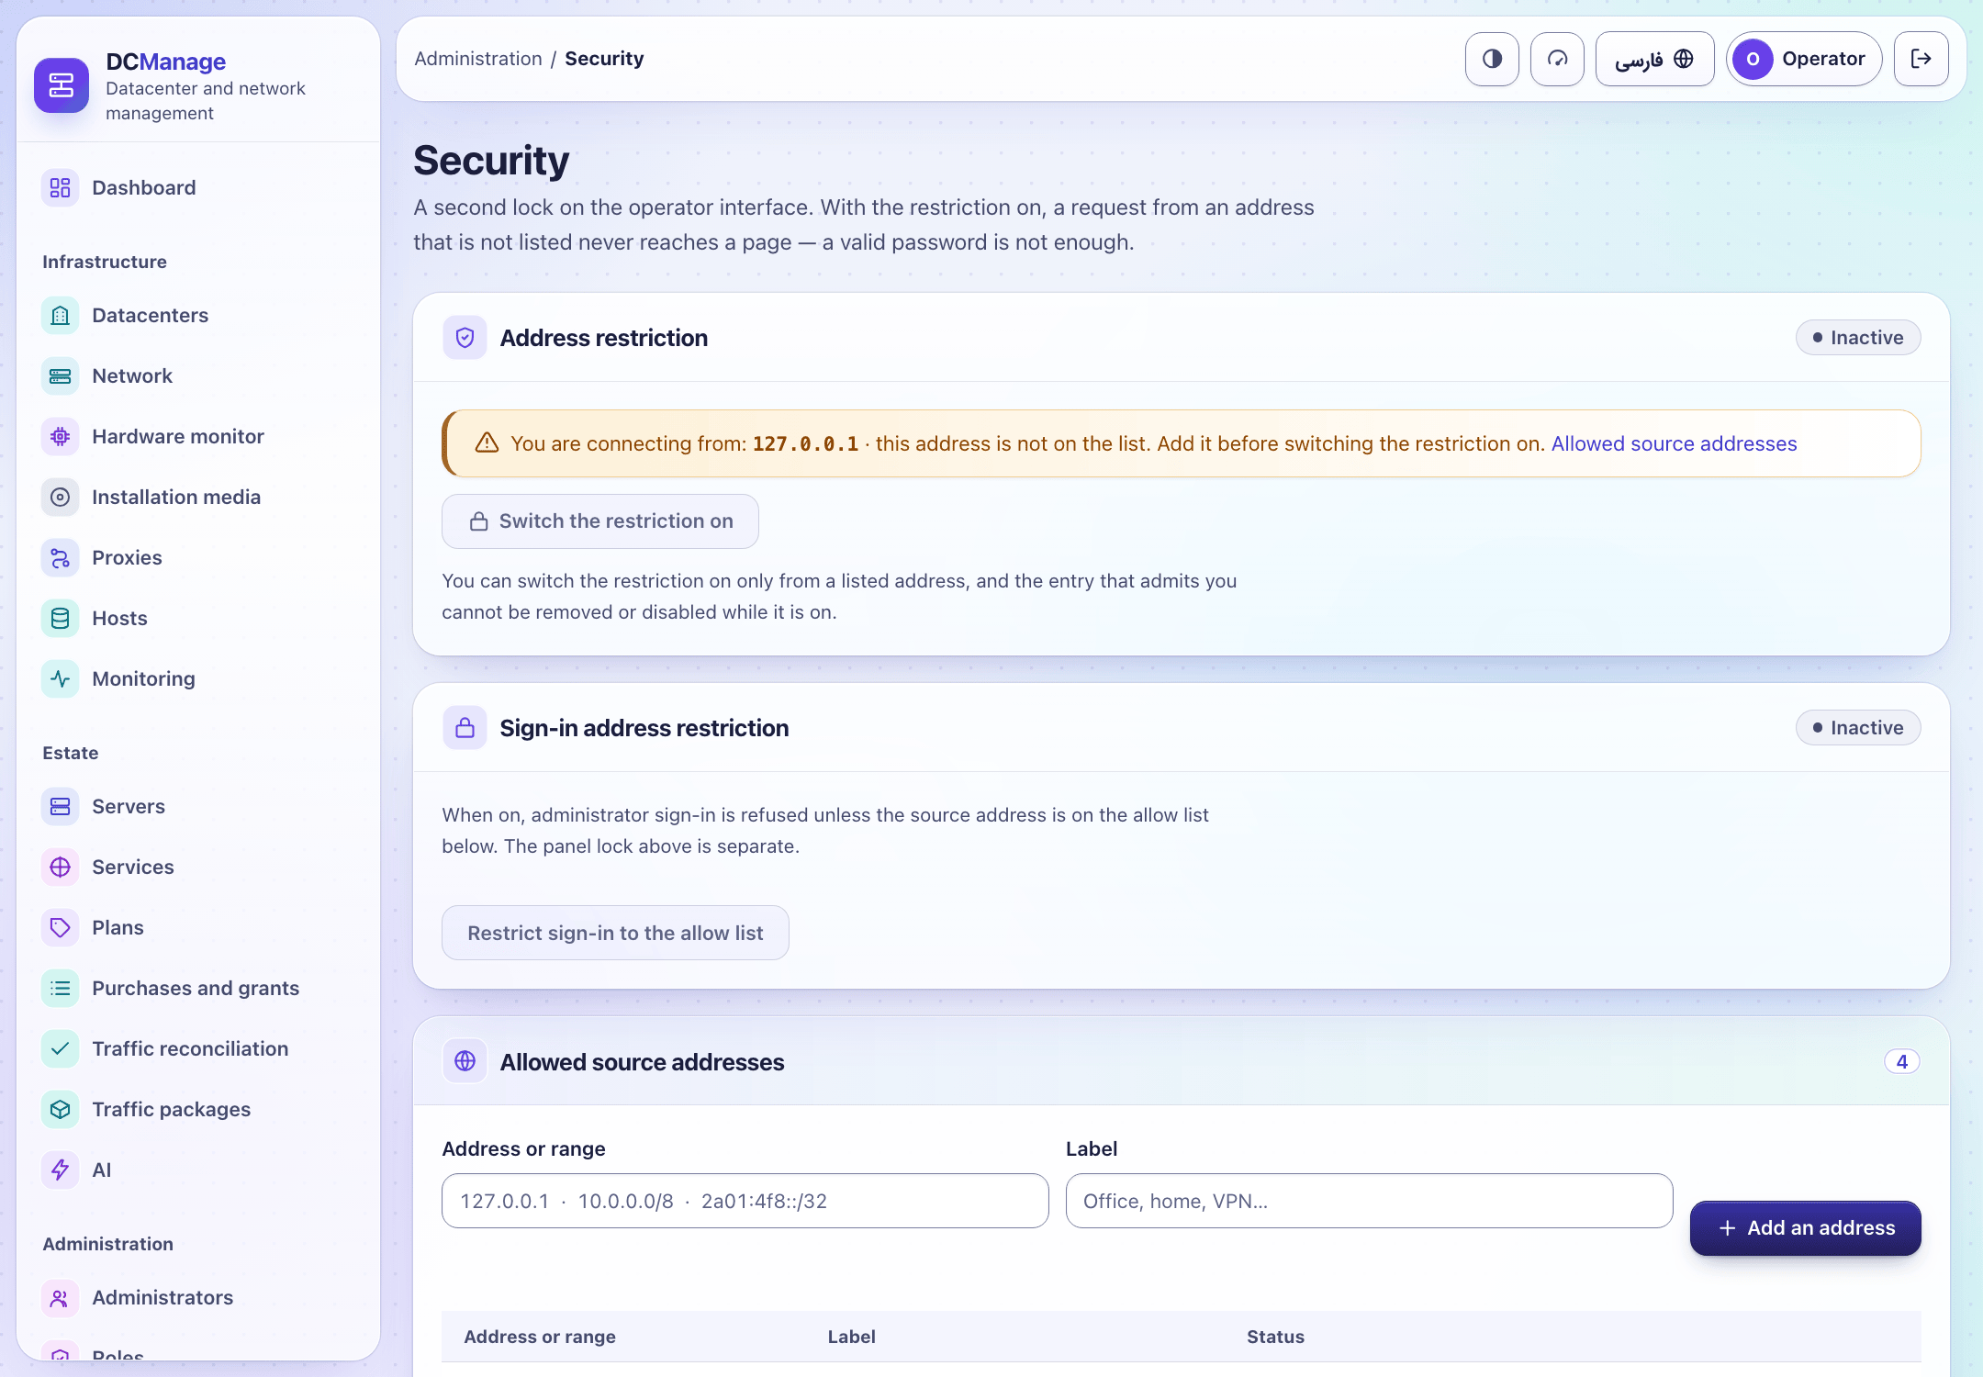Click the Administration breadcrumb link
This screenshot has width=1983, height=1377.
(x=478, y=59)
